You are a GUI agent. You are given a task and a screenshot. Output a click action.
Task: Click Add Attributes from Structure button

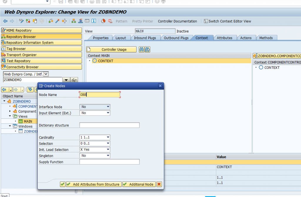pyautogui.click(x=94, y=184)
